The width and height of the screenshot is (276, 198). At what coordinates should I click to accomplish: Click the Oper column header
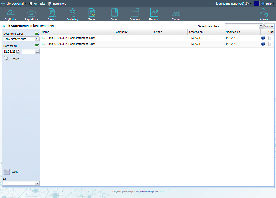pyautogui.click(x=271, y=32)
